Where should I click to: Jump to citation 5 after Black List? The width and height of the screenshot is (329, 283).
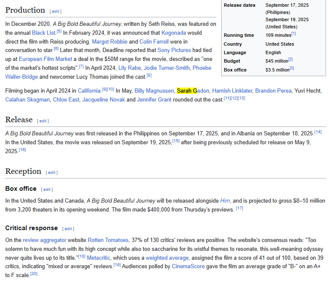point(59,31)
